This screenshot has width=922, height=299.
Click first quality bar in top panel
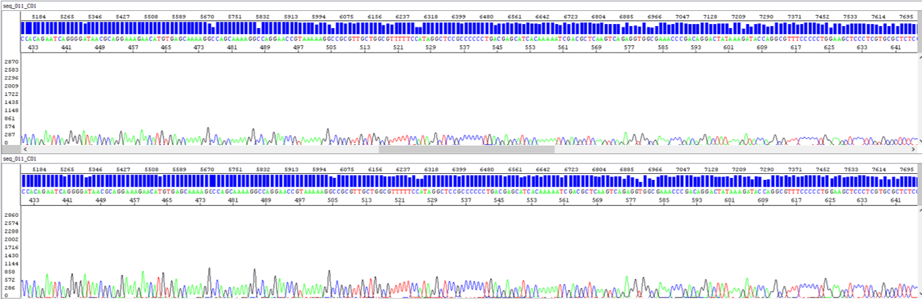point(23,28)
